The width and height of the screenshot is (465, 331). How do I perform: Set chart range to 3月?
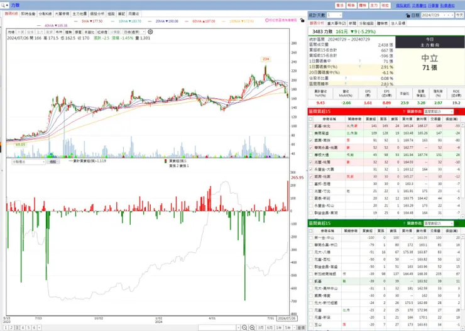pyautogui.click(x=261, y=327)
